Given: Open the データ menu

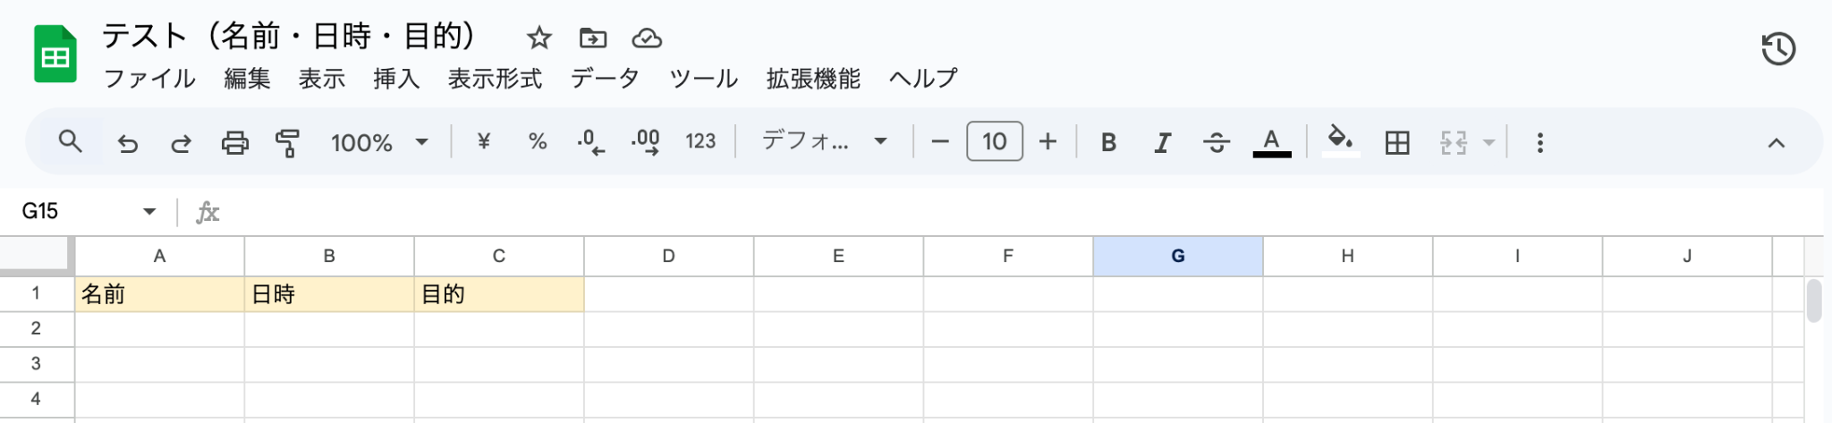Looking at the screenshot, I should coord(605,80).
